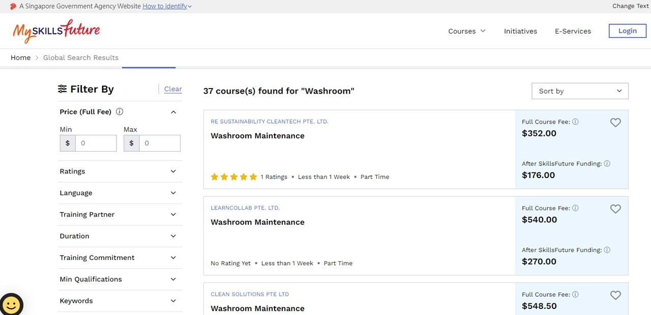Image resolution: width=651 pixels, height=315 pixels.
Task: Open the Sort by dropdown
Action: tap(580, 91)
